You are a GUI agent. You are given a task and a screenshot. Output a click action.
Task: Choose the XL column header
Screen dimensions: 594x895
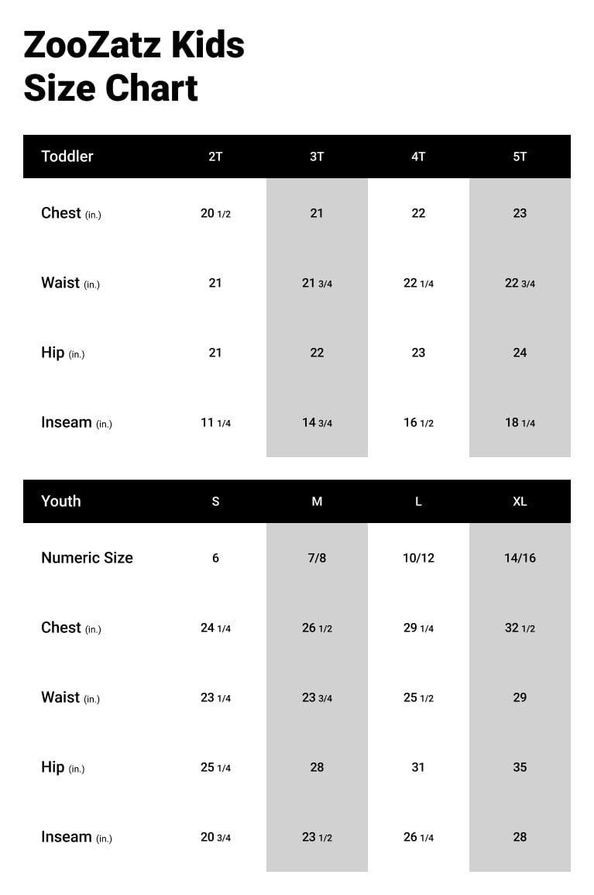click(x=520, y=501)
